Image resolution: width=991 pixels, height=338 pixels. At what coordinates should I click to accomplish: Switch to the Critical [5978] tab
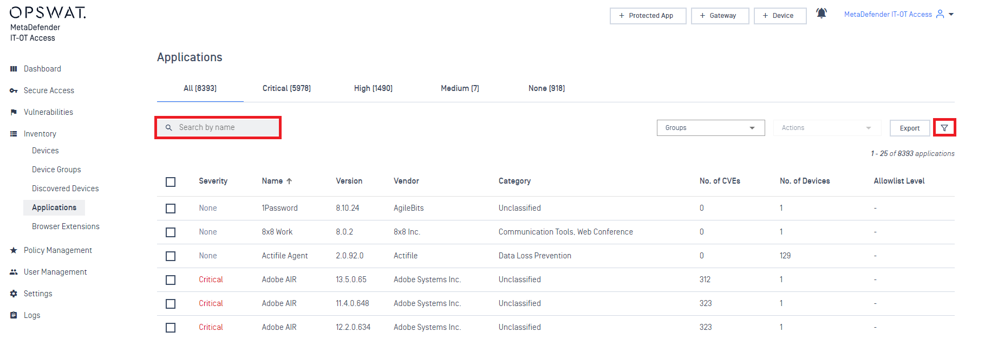pos(286,88)
